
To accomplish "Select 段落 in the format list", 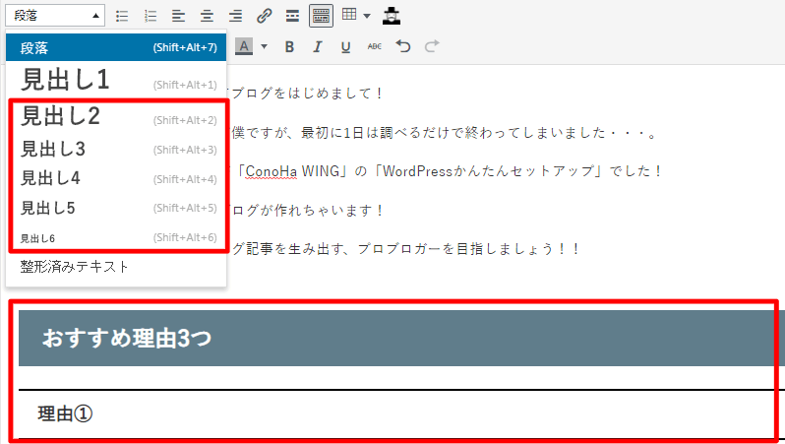I will pos(116,47).
